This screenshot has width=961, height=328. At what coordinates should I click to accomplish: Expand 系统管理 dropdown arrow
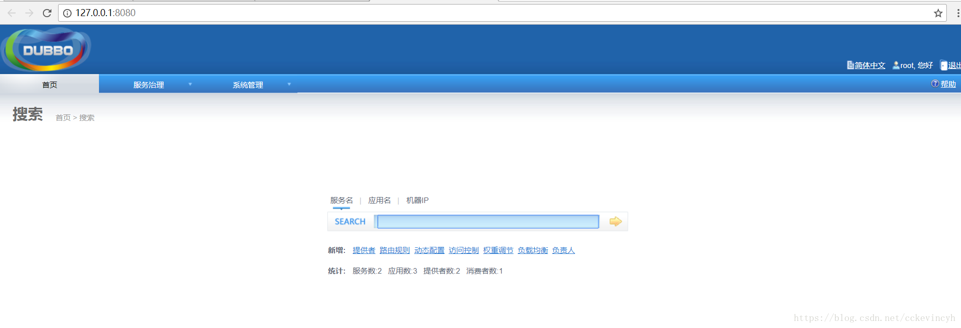(289, 84)
